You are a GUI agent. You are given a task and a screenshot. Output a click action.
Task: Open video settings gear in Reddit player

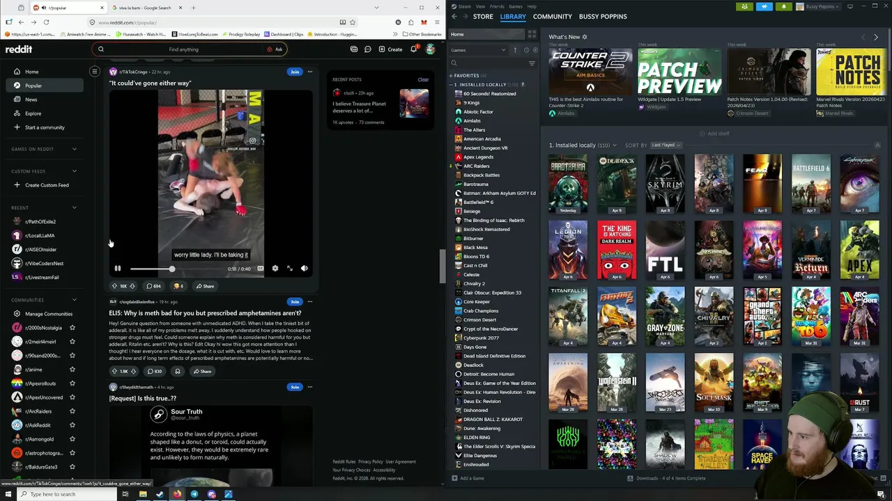tap(275, 269)
